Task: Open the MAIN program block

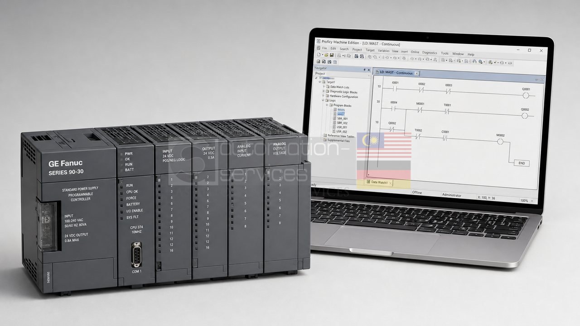Action: (x=341, y=110)
